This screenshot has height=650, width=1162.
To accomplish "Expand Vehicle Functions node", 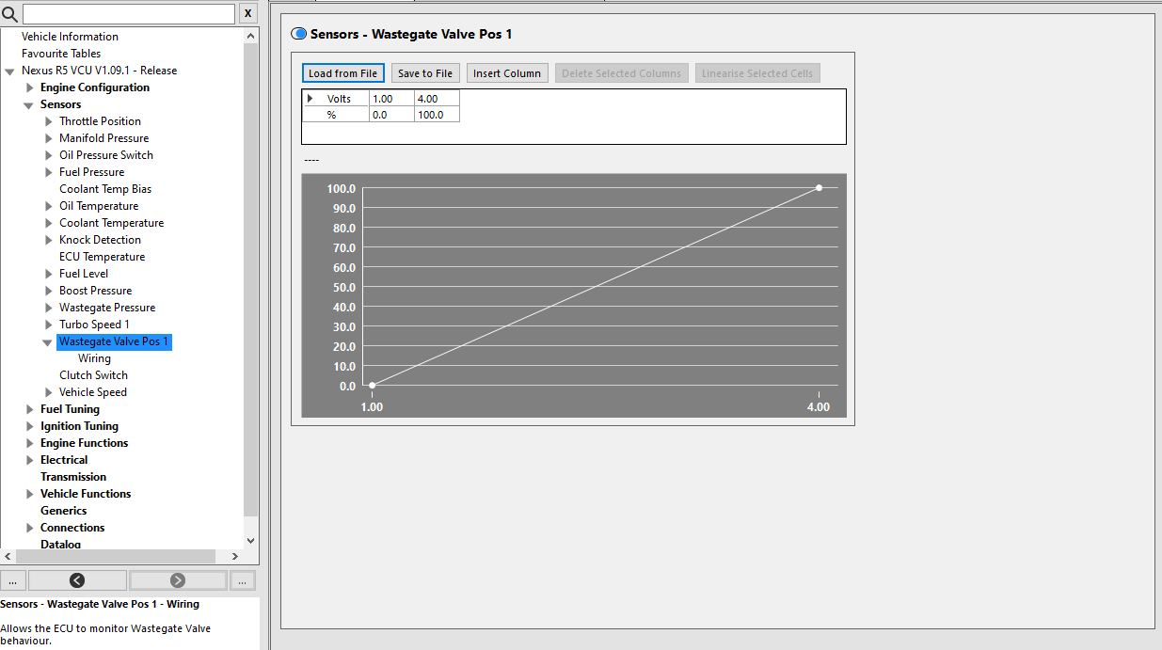I will 30,494.
